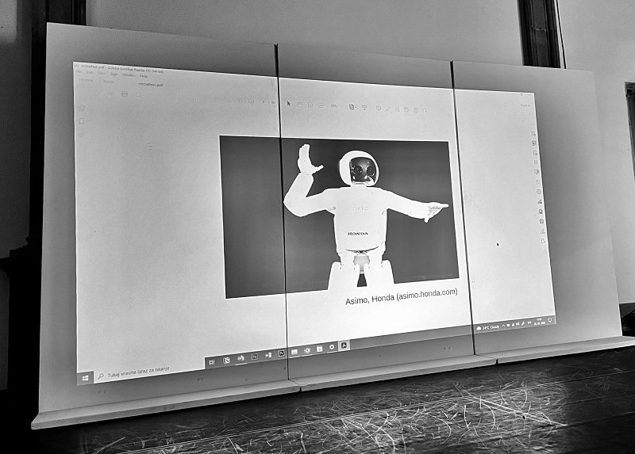Open Photoshop from the taskbar
Viewport: 635px width, 454px height.
pyautogui.click(x=255, y=357)
